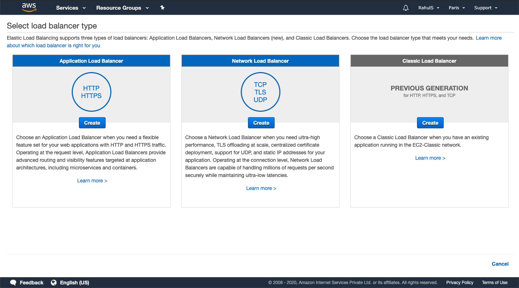This screenshot has height=288, width=519.
Task: Create an Application Load Balancer
Action: click(92, 123)
